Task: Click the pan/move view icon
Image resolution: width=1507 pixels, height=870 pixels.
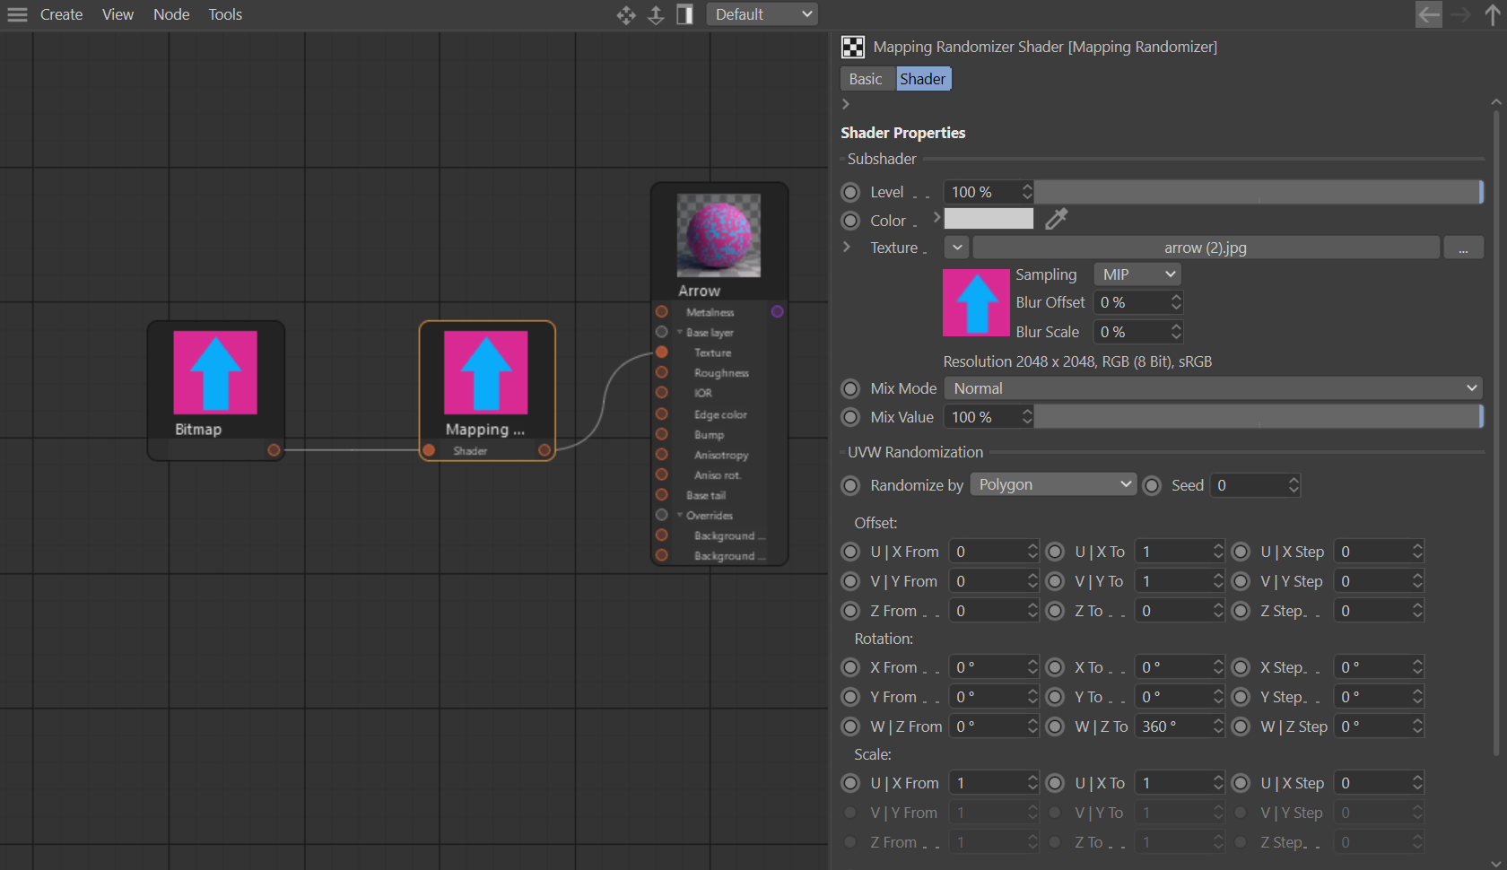Action: (x=626, y=14)
